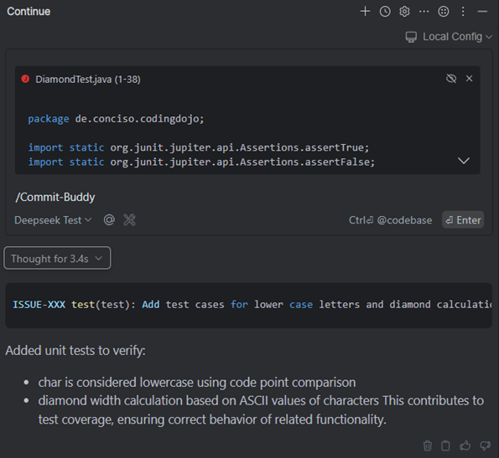Screen dimensions: 499x458
Task: Start a new session with plus icon
Action: point(365,12)
